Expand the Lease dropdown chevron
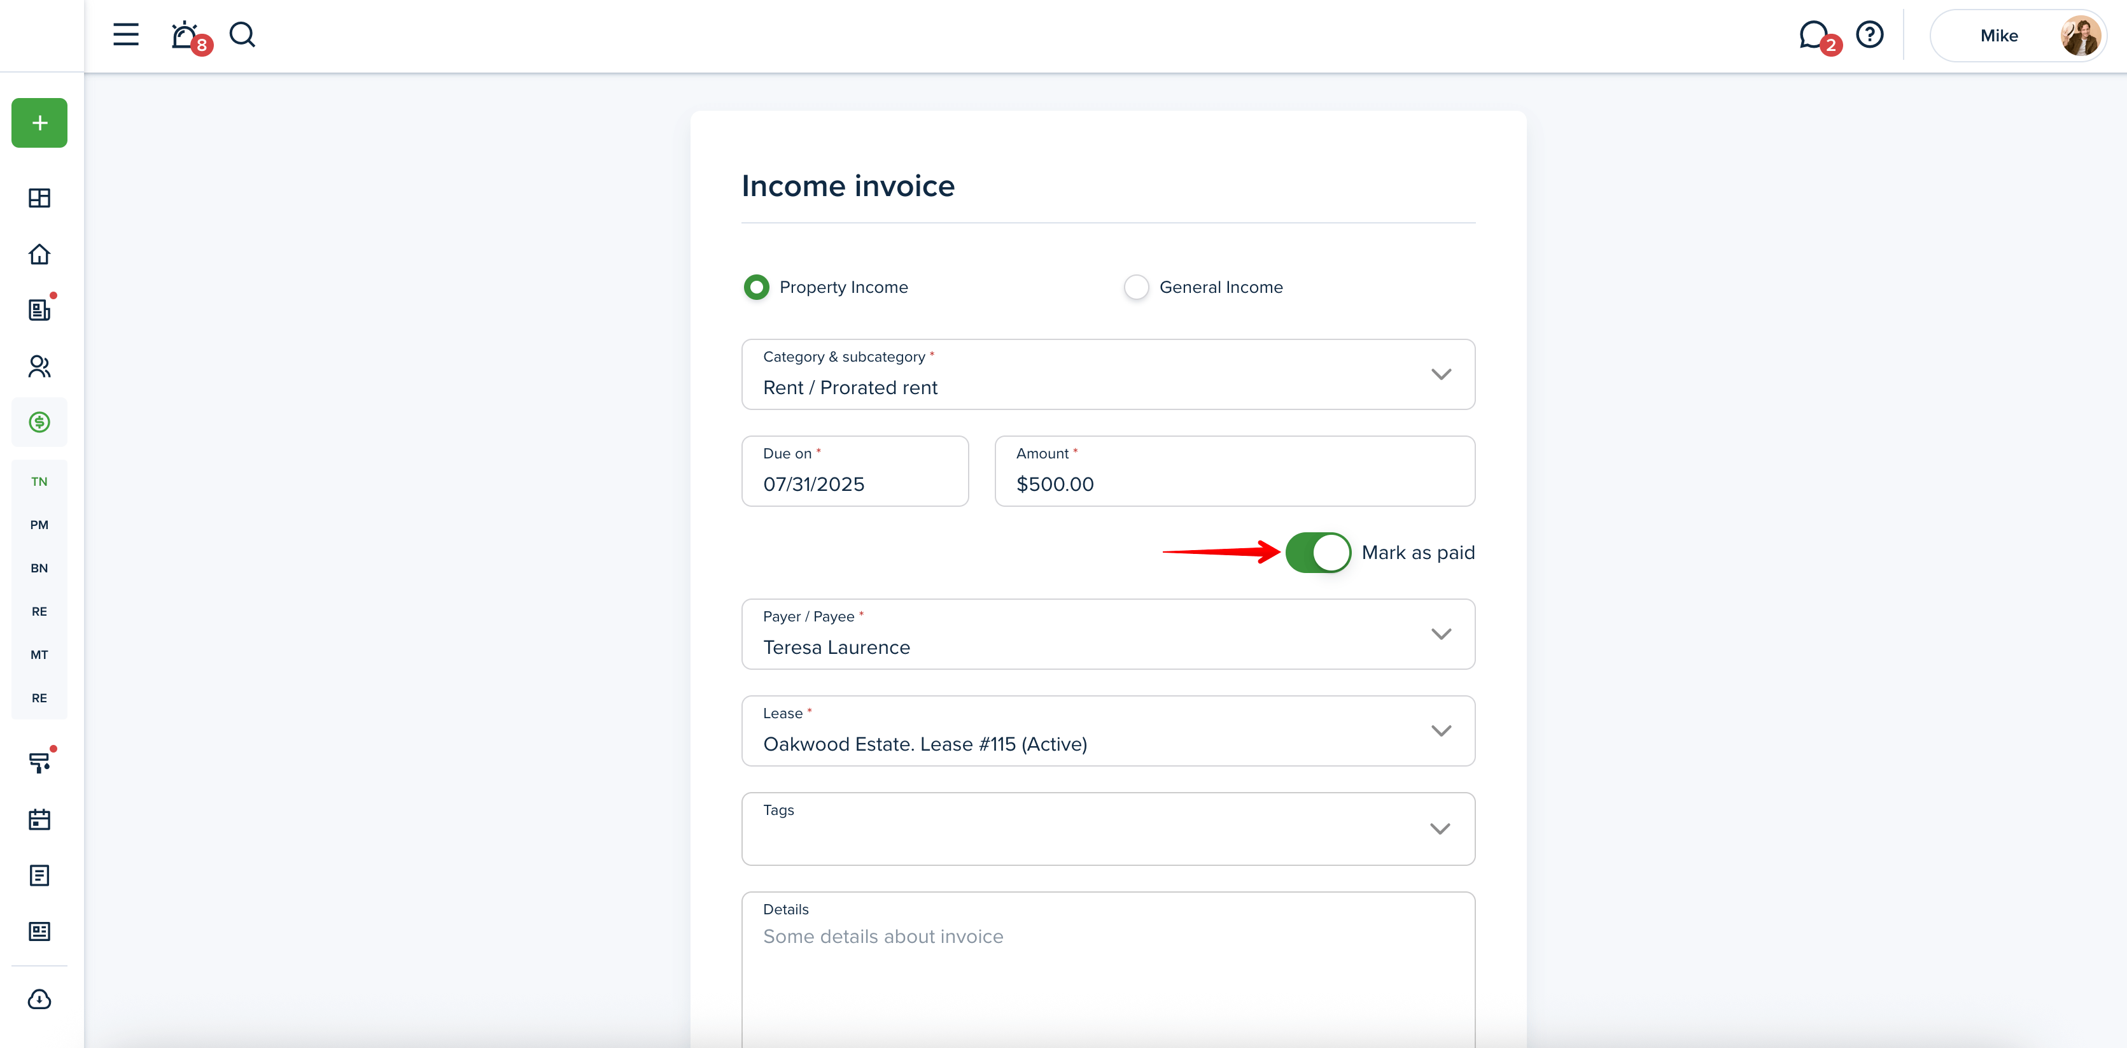 (x=1441, y=731)
